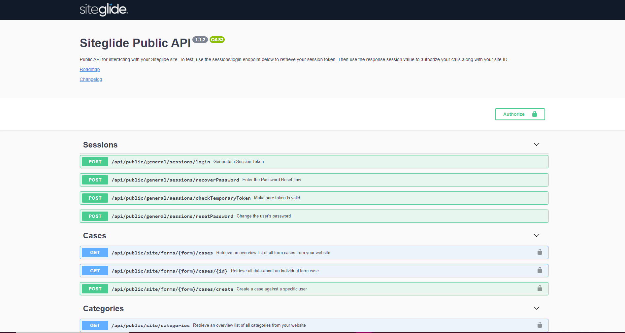Image resolution: width=625 pixels, height=333 pixels.
Task: Click lock icon on GET forms/{form}/cases row
Action: [x=540, y=252]
